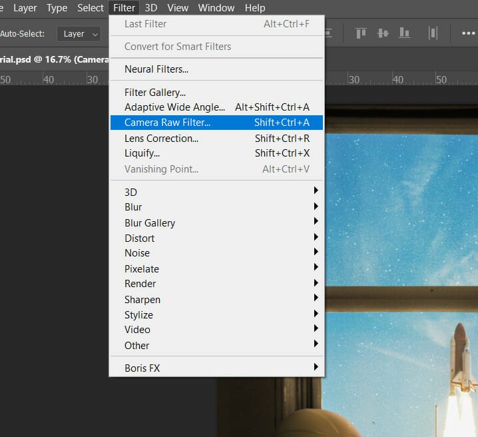Click the distribute spacing icon in options bar
This screenshot has width=478, height=437.
(x=433, y=33)
